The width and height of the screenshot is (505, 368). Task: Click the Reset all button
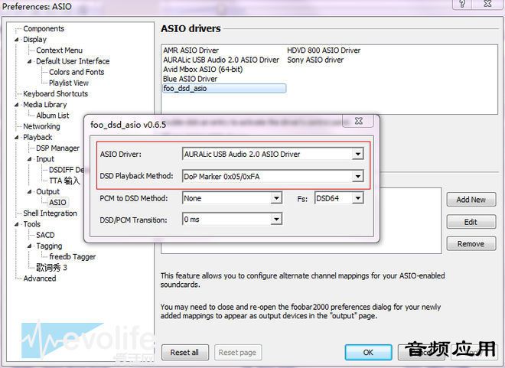coord(185,352)
